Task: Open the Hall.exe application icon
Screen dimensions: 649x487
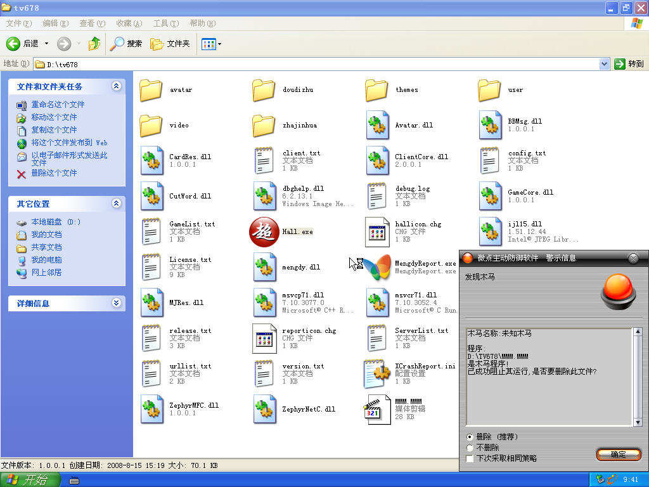Action: pos(264,232)
